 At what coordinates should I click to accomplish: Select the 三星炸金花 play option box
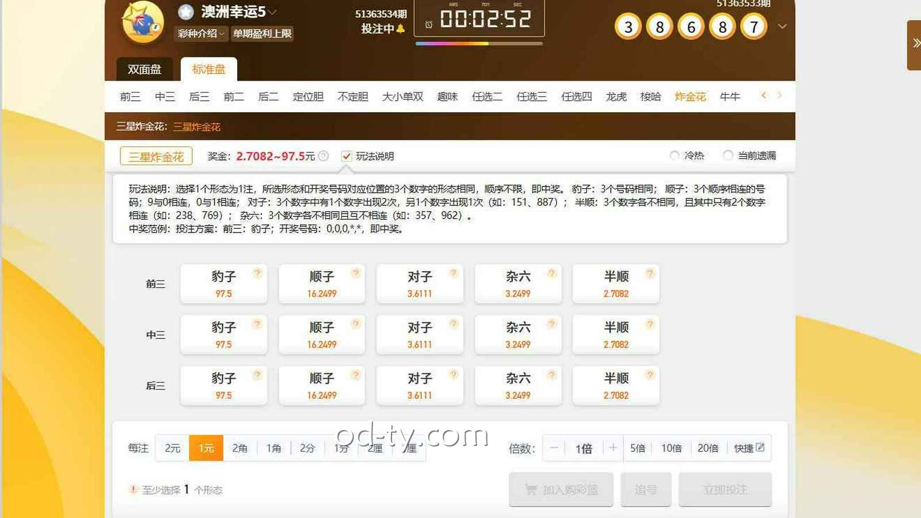(156, 156)
